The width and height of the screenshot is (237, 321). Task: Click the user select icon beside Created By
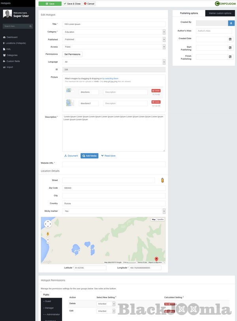point(231,23)
